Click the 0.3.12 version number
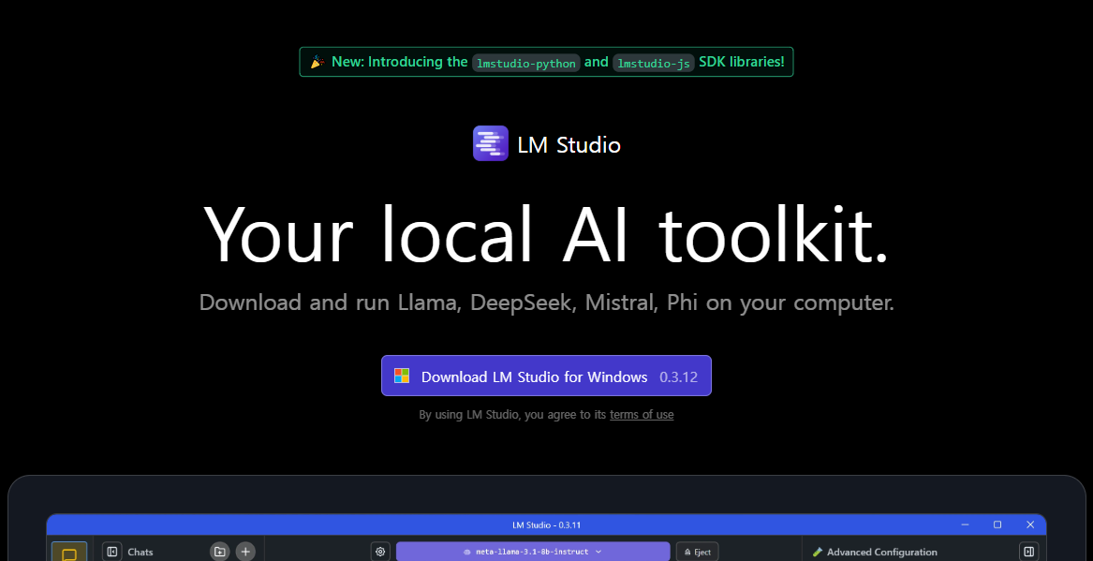Screen dimensions: 1093x561 click(678, 377)
